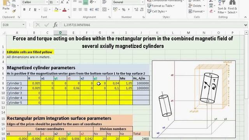This screenshot has width=249, height=140.
Task: Collapse the ribbon
Action: (245, 17)
